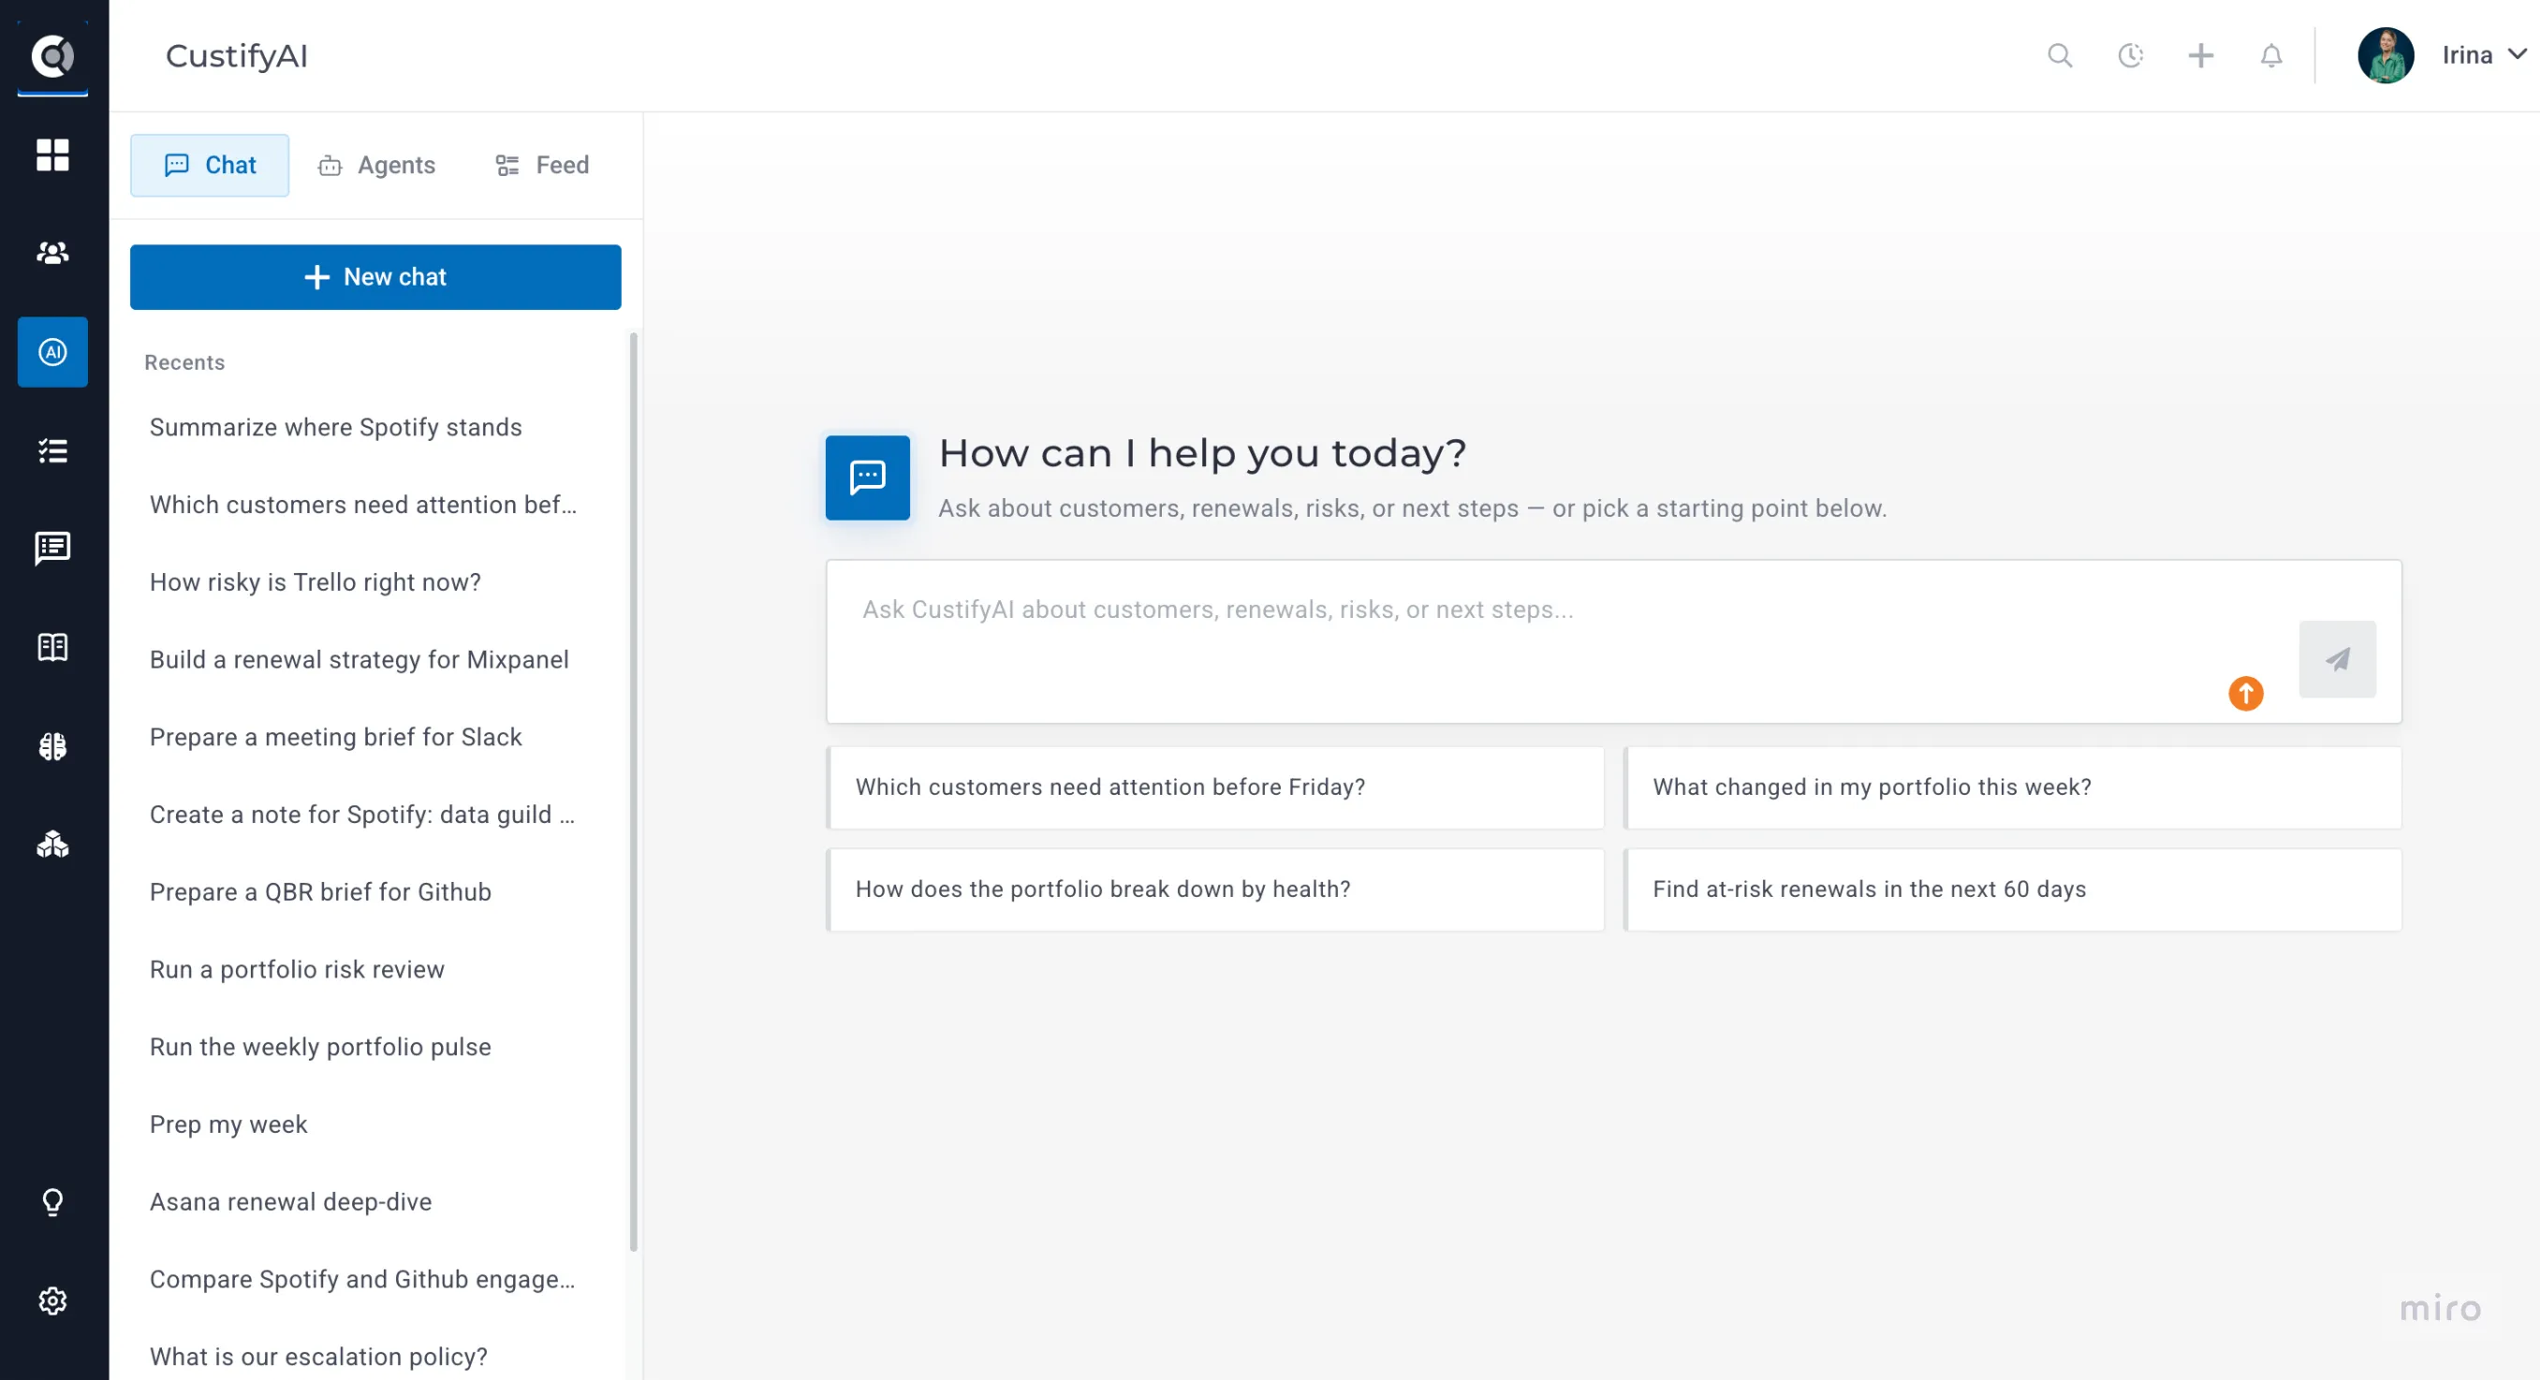Switch to the Chat tab
The height and width of the screenshot is (1380, 2540).
coord(210,165)
